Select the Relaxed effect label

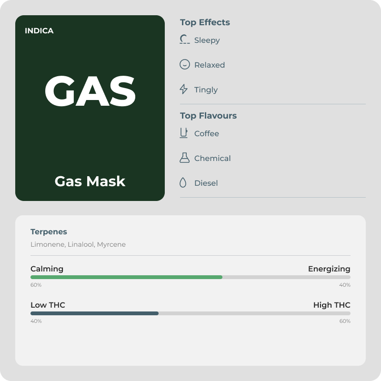[x=210, y=65]
